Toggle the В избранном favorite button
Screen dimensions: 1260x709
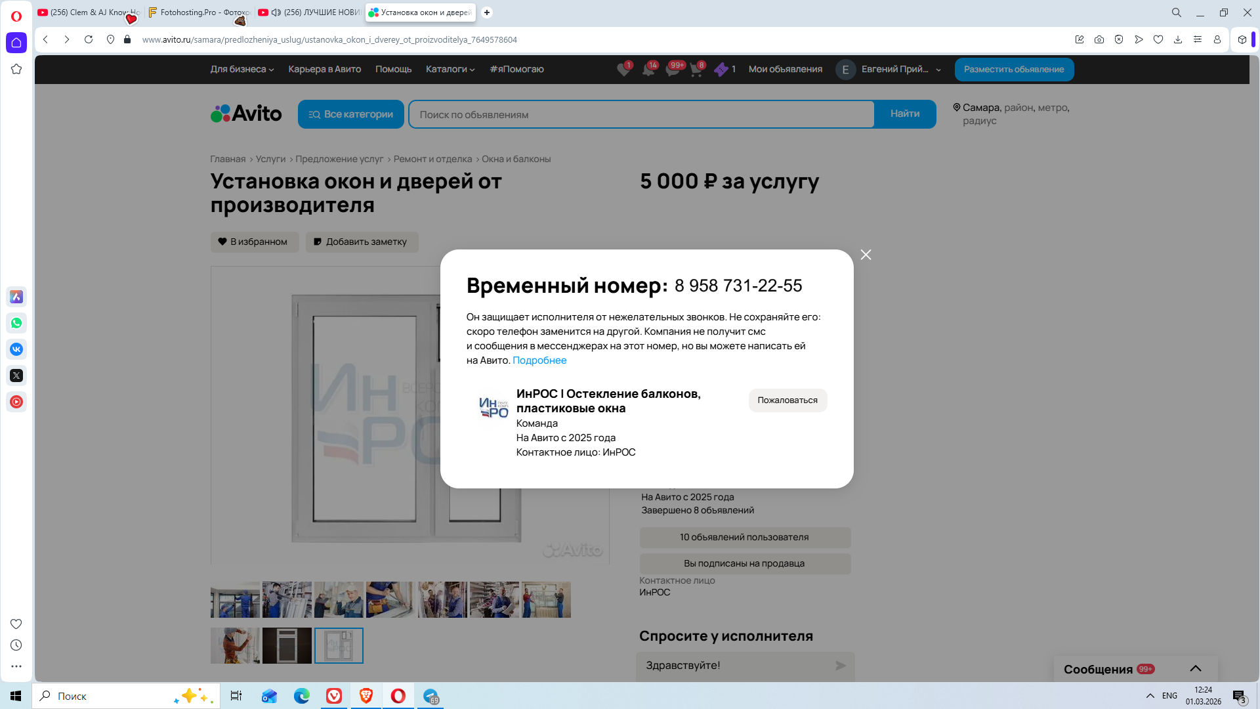tap(254, 242)
